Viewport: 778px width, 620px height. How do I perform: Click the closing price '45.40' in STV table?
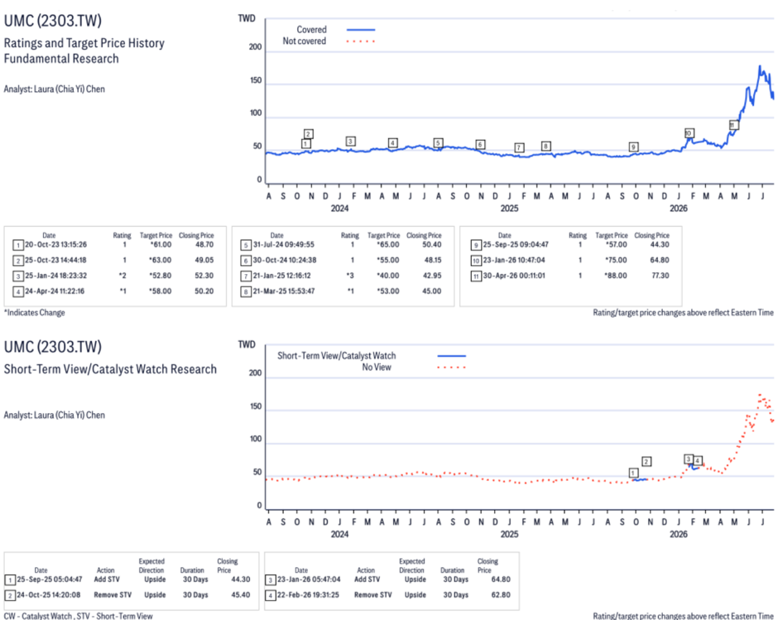pyautogui.click(x=241, y=594)
